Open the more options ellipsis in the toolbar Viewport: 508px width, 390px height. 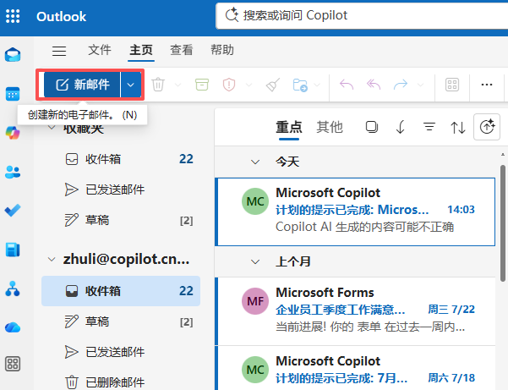487,85
